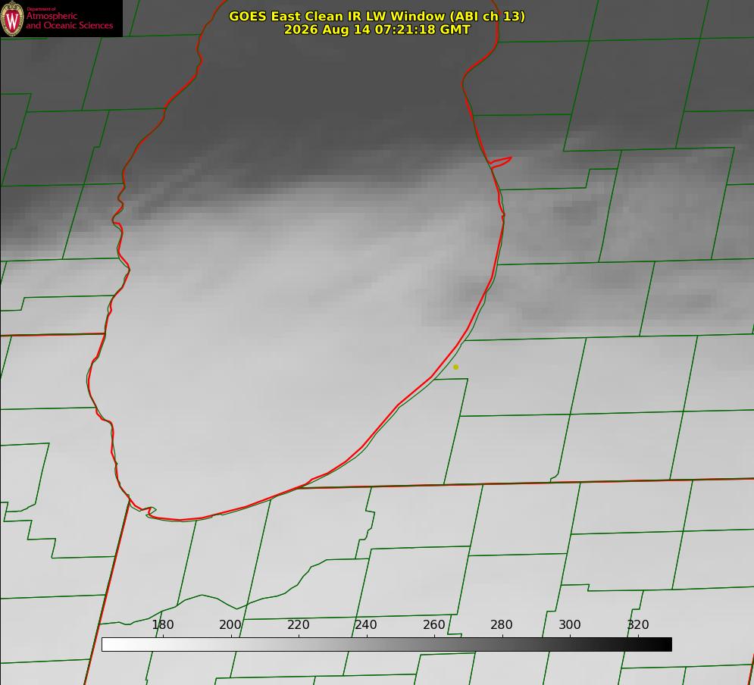
Task: Click the 320 colorbar tick label
Action: [638, 624]
